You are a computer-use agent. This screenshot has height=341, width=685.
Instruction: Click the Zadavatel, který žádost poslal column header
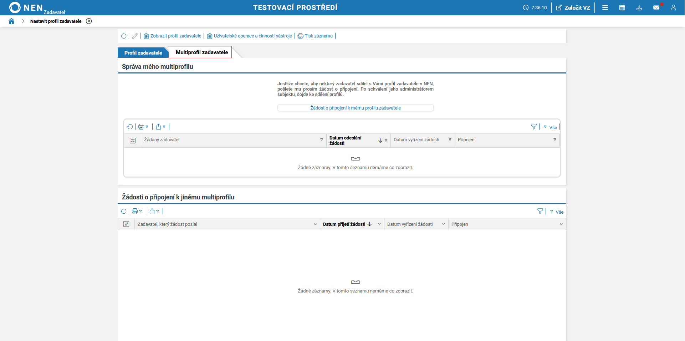[x=227, y=224]
